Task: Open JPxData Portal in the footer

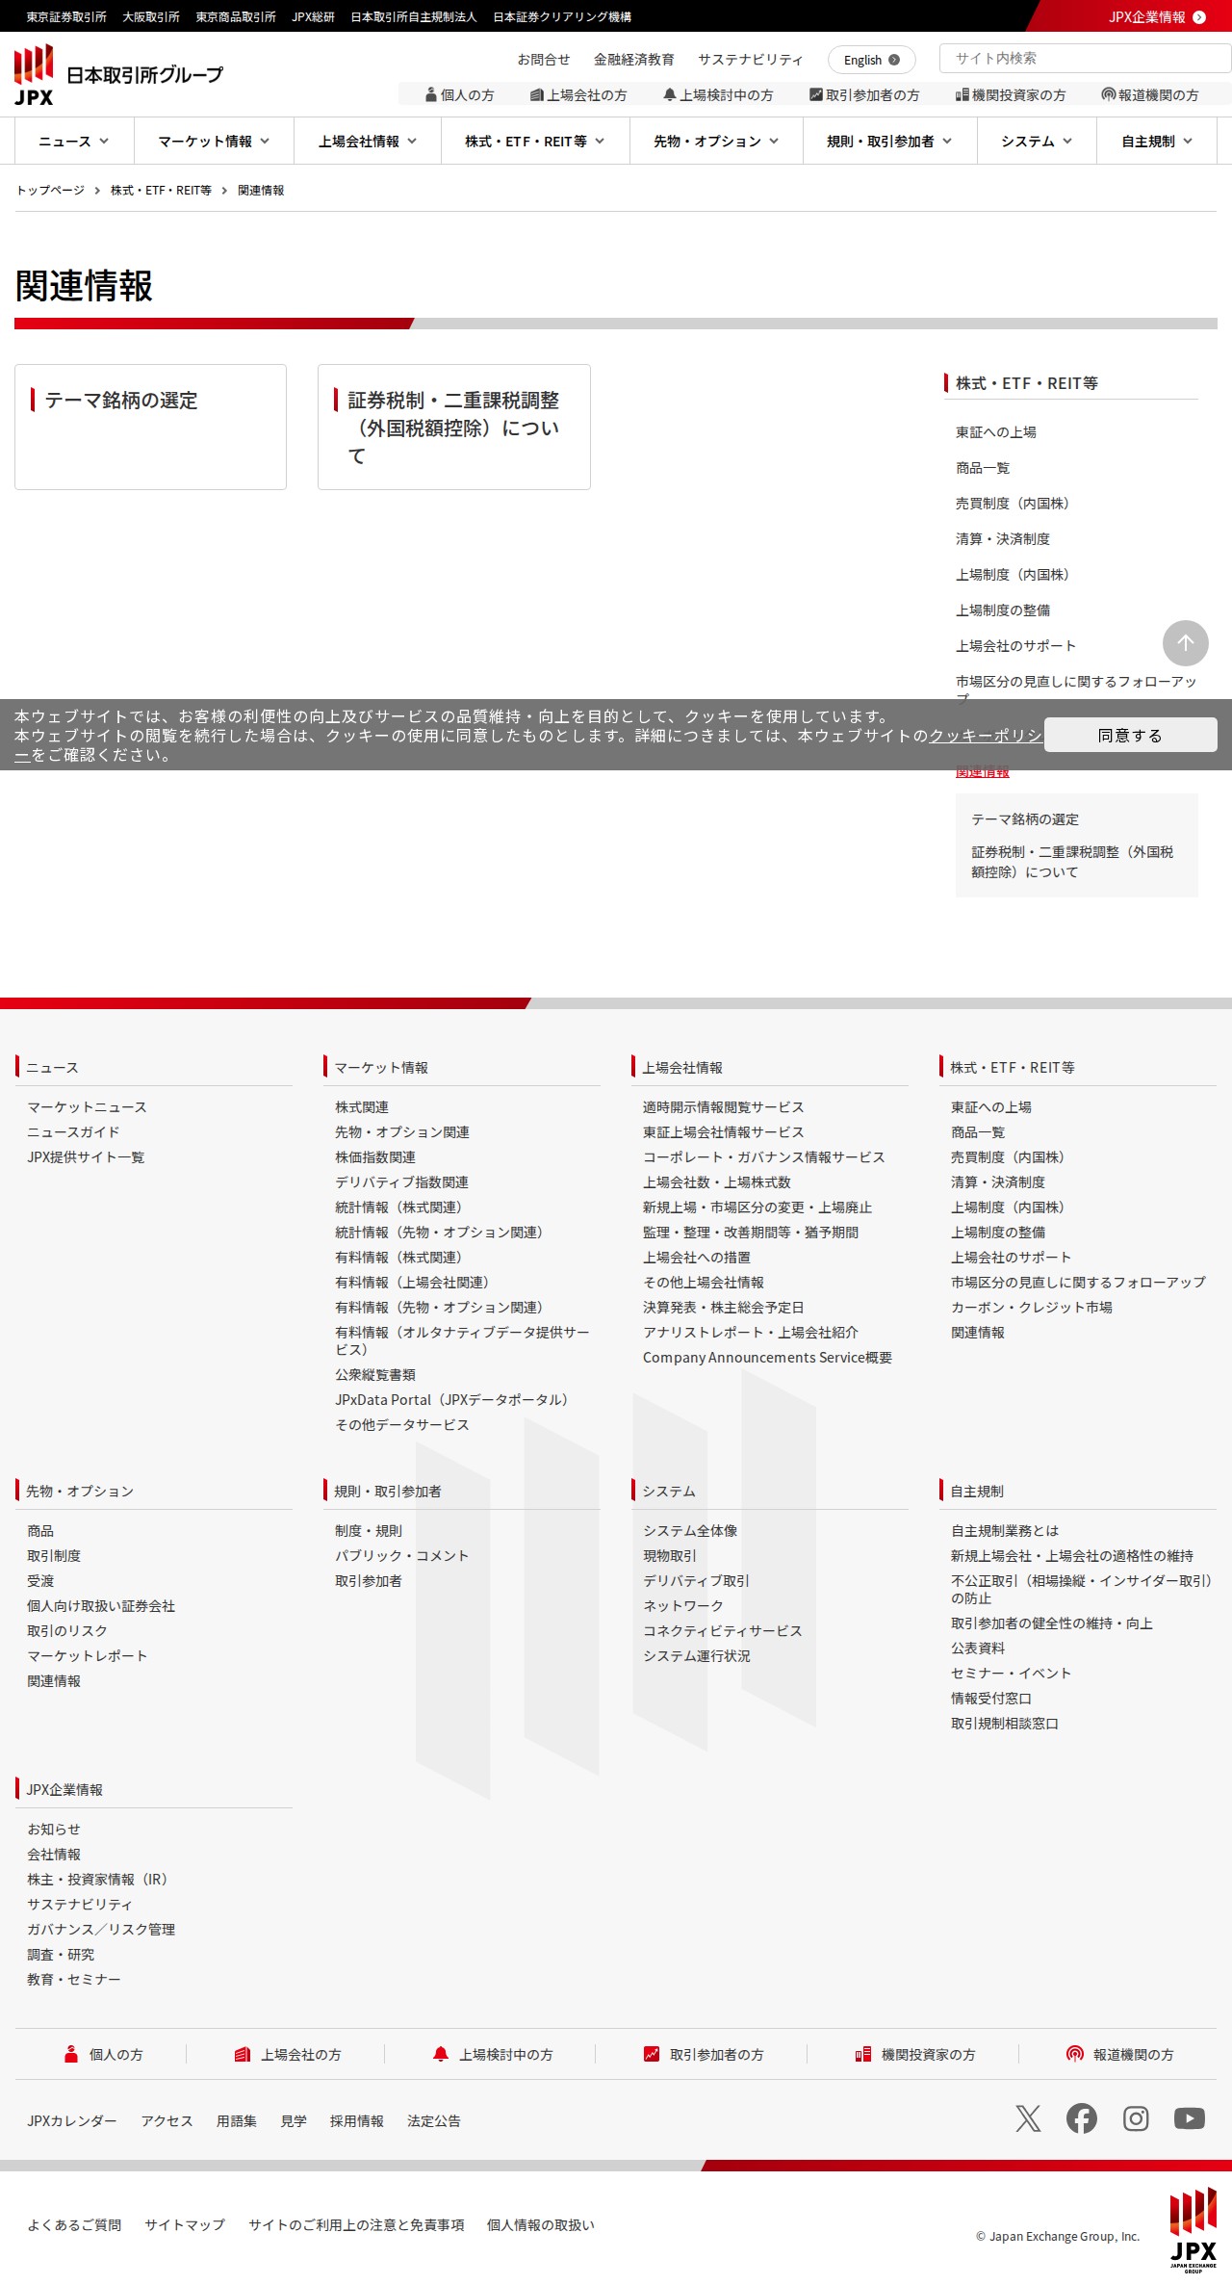Action: coord(454,1400)
